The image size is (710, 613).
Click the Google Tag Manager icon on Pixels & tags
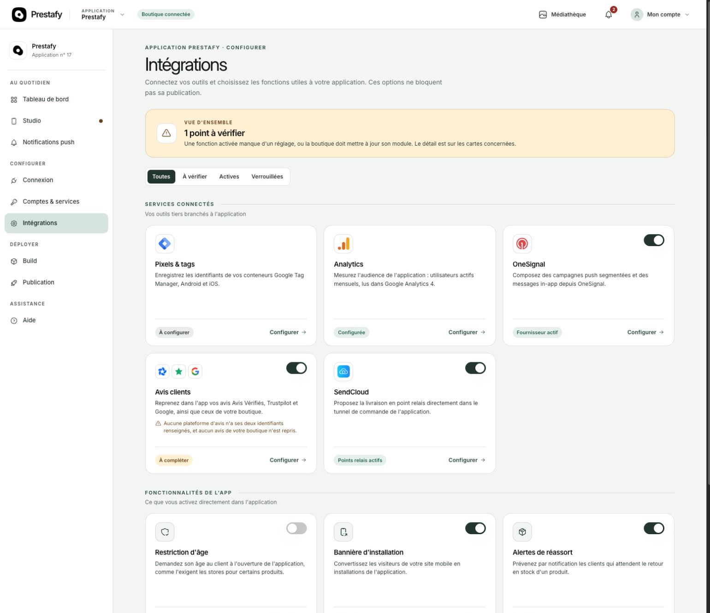tap(165, 243)
